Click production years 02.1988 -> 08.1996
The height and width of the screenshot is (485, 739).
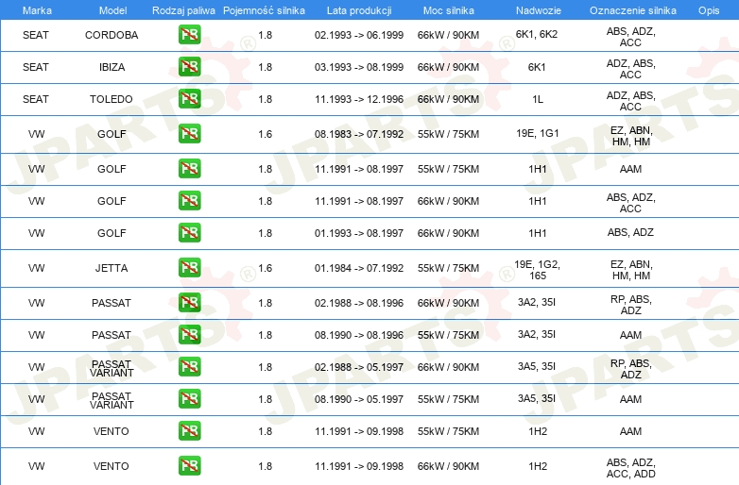click(359, 303)
